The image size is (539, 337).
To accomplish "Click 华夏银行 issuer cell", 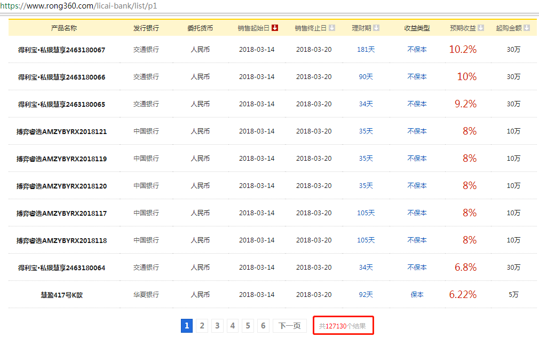I will click(x=146, y=294).
